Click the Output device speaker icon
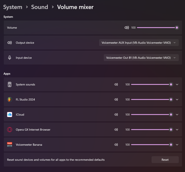This screenshot has width=185, height=172. tap(10, 43)
